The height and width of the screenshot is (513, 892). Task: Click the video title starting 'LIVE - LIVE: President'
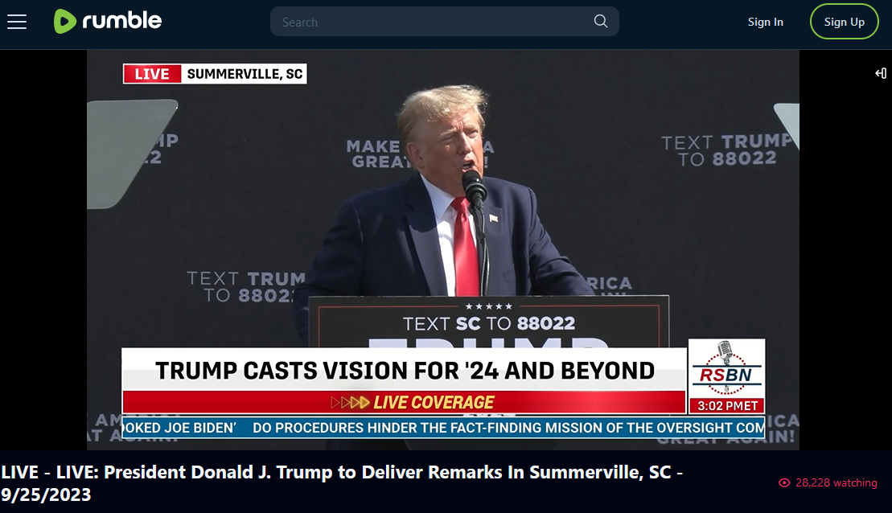[342, 483]
